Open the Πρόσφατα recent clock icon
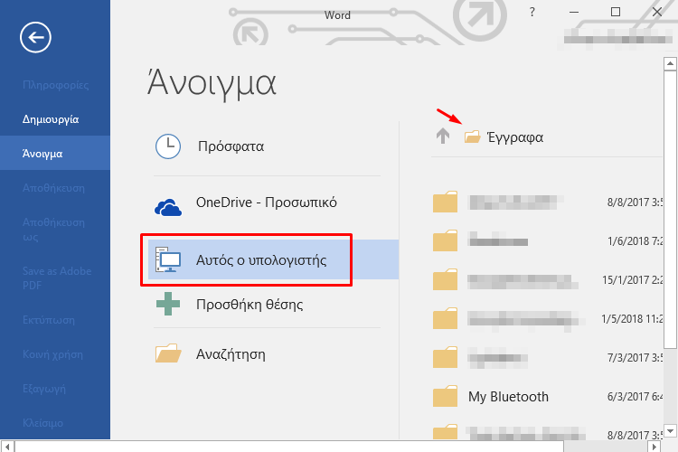678x452 pixels. click(x=168, y=146)
